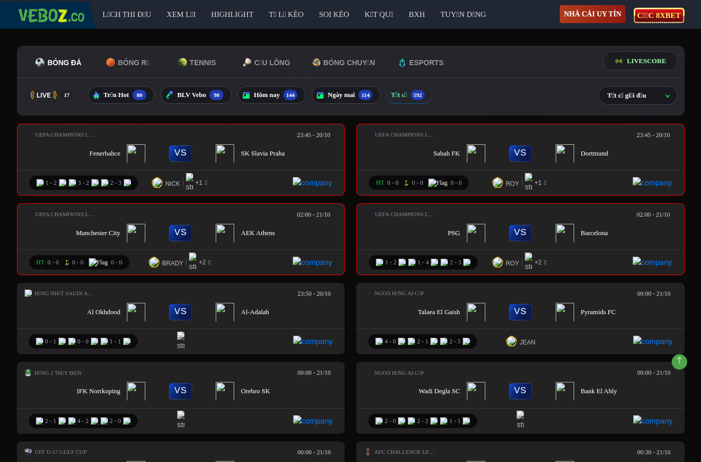Screen dimensions: 701x462
Task: Select the football sport tab icon
Action: pyautogui.click(x=40, y=62)
